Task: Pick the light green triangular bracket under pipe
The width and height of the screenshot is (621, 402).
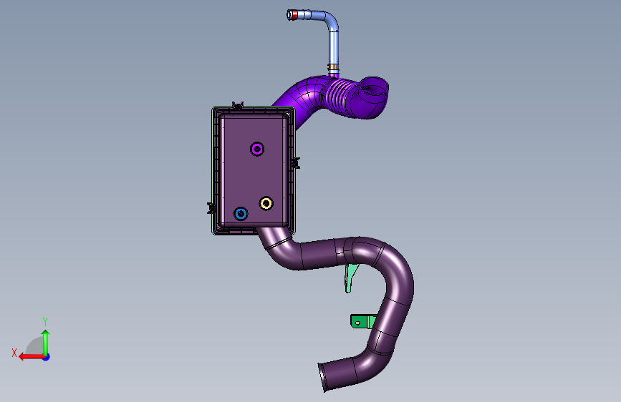Action: point(350,278)
